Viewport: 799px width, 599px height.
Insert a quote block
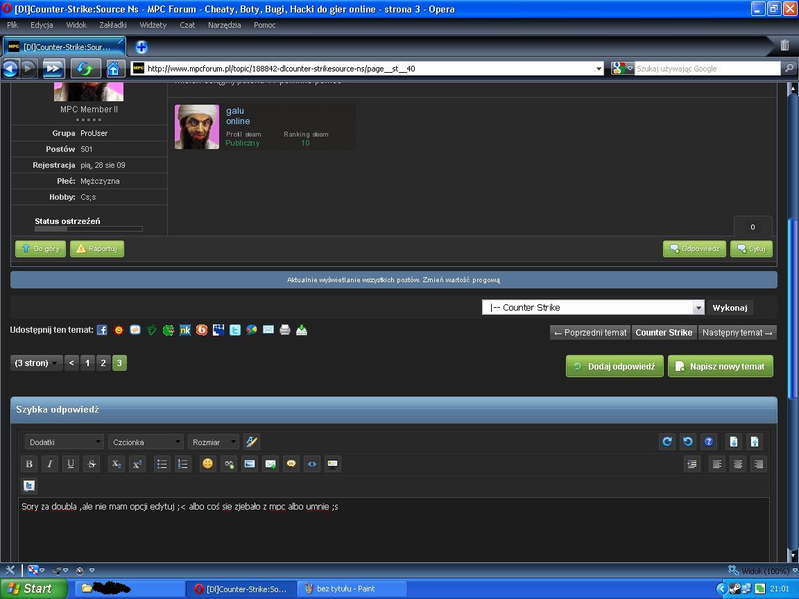coord(291,464)
